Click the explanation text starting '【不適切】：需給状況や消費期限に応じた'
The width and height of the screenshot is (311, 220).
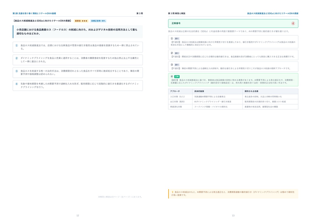point(233,57)
